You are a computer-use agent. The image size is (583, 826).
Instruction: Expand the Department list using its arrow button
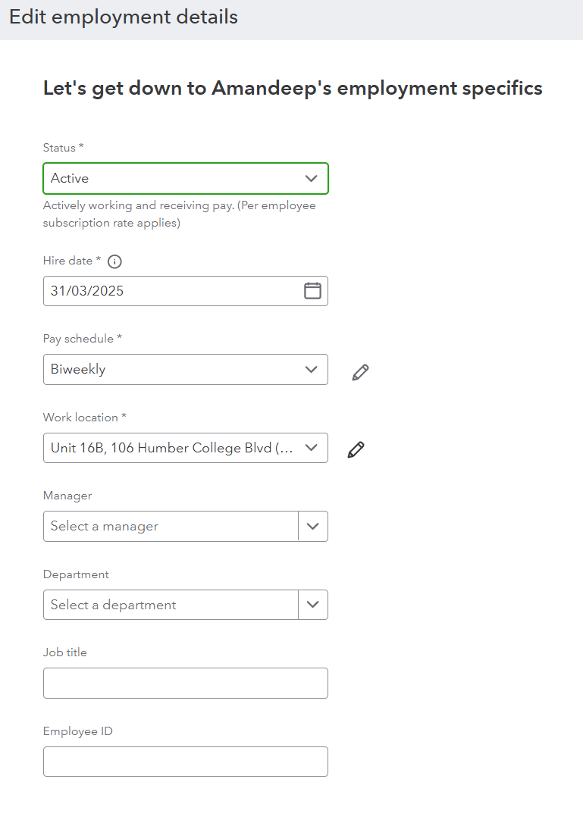pos(313,605)
